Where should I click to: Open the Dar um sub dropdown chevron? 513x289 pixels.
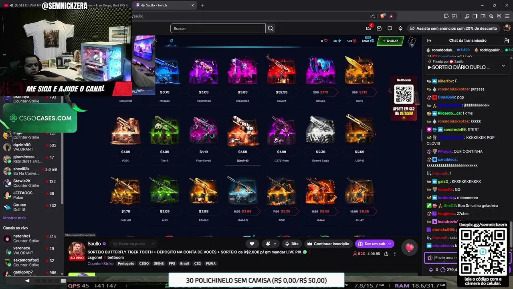389,243
